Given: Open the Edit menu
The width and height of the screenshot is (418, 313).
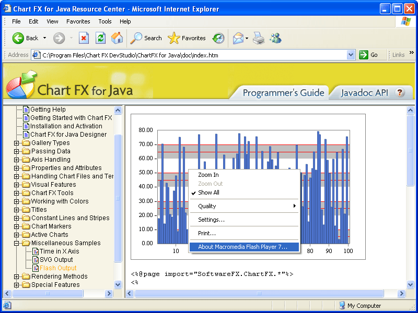Looking at the screenshot, I should pyautogui.click(x=33, y=21).
